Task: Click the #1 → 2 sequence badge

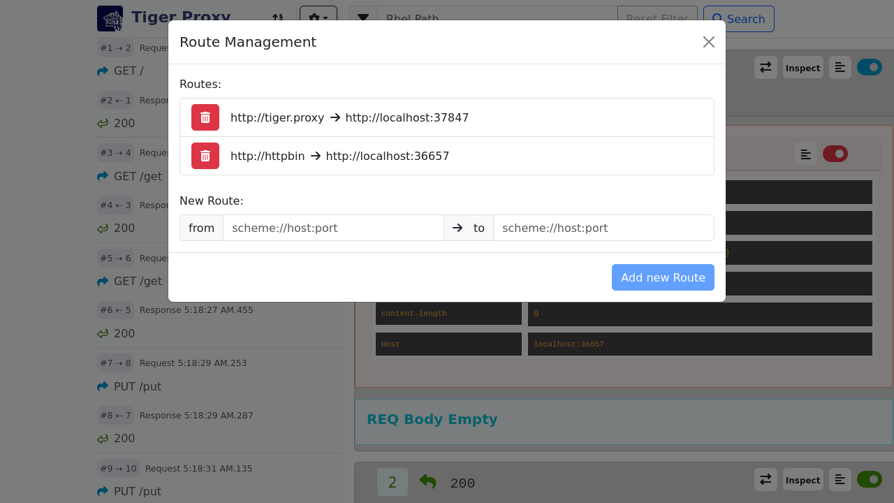Action: (115, 48)
